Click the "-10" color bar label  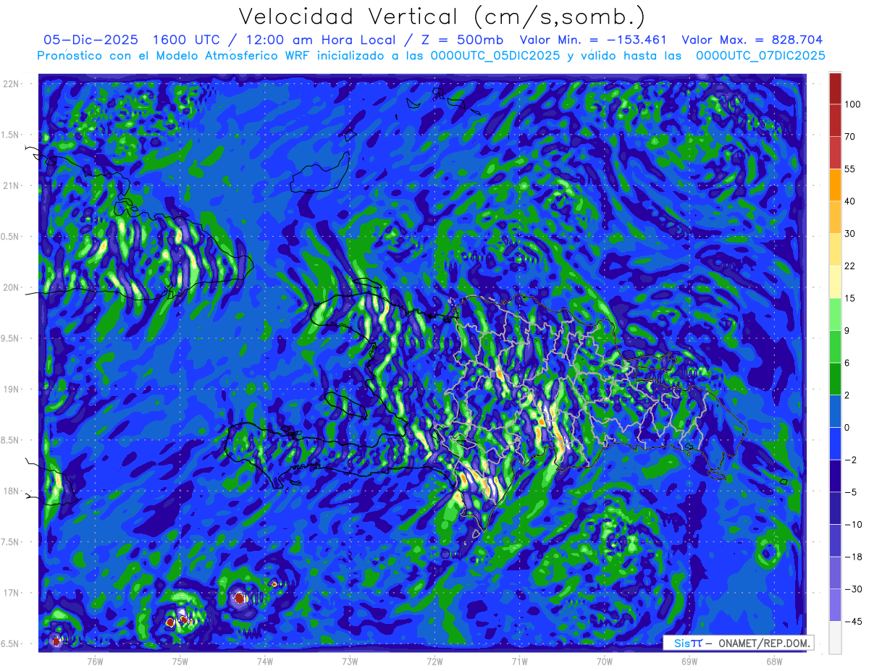(852, 524)
